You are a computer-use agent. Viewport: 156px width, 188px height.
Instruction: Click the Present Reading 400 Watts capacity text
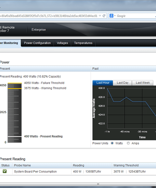click(30, 77)
